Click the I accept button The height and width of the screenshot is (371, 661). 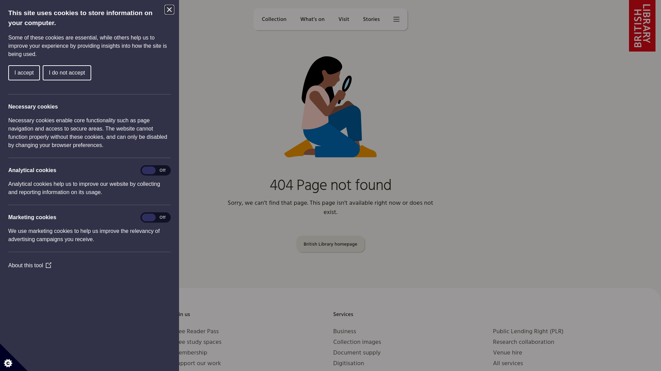[24, 73]
